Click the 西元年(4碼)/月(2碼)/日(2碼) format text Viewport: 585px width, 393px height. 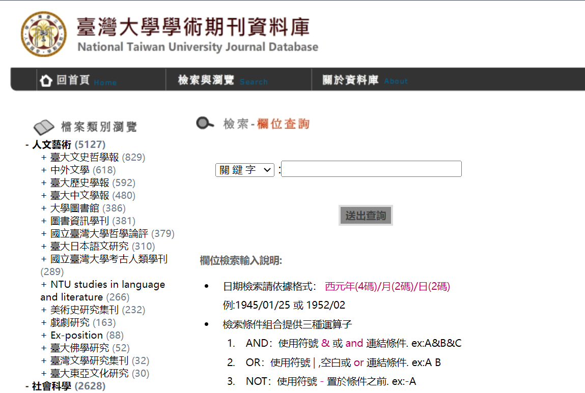tap(387, 286)
